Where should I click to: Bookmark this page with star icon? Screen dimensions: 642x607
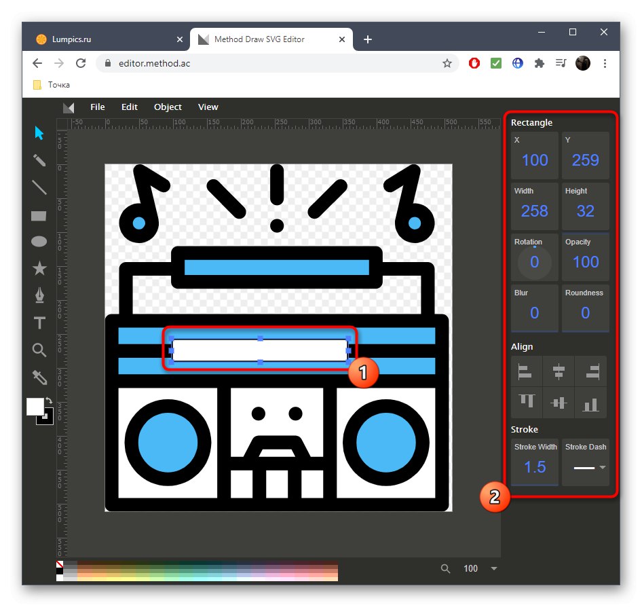[447, 63]
